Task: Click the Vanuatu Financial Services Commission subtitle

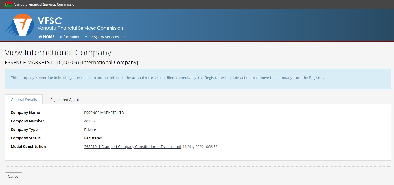Action: pos(80,28)
